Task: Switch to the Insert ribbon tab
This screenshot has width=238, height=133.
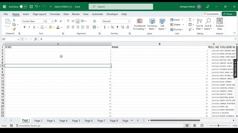Action: (26, 14)
